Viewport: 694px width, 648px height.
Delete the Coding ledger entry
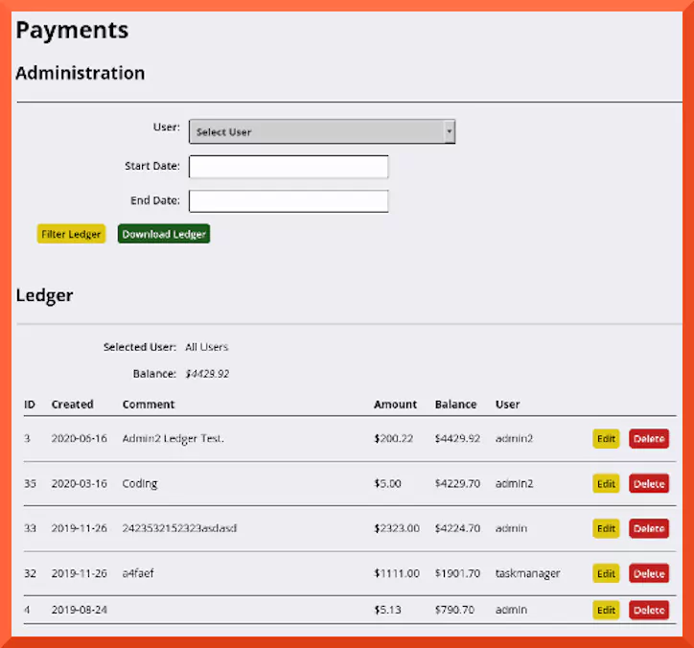pos(649,484)
